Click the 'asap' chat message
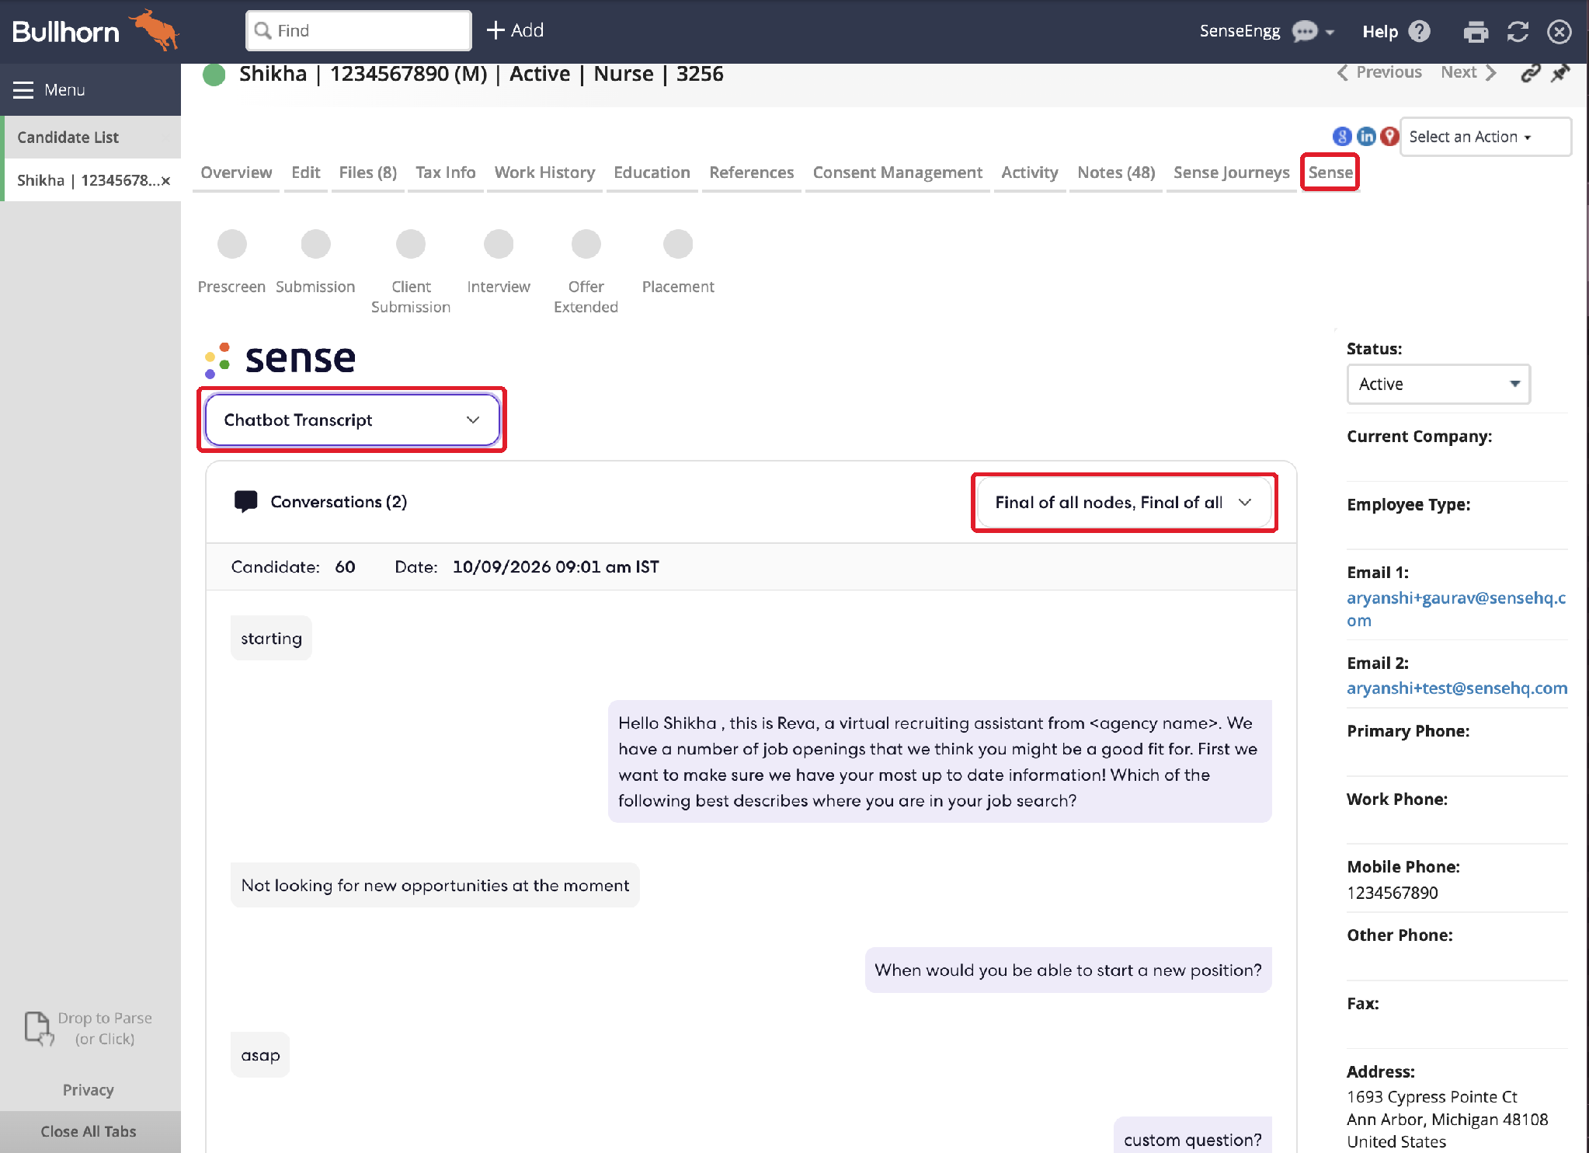This screenshot has height=1153, width=1589. click(x=260, y=1055)
